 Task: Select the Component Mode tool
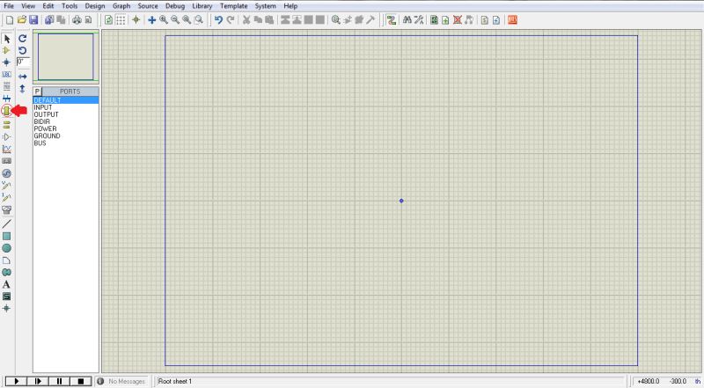tap(7, 50)
